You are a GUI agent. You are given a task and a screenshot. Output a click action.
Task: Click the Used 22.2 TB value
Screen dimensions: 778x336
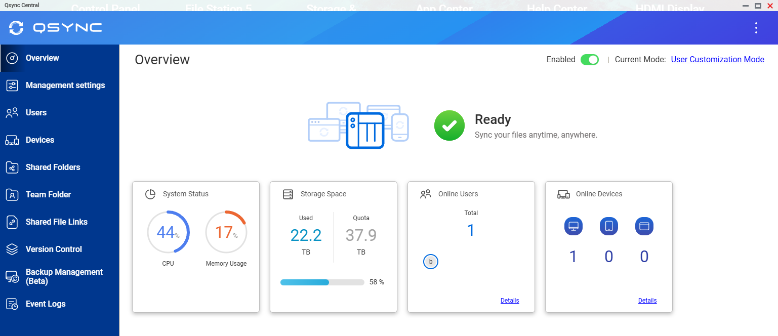click(306, 235)
